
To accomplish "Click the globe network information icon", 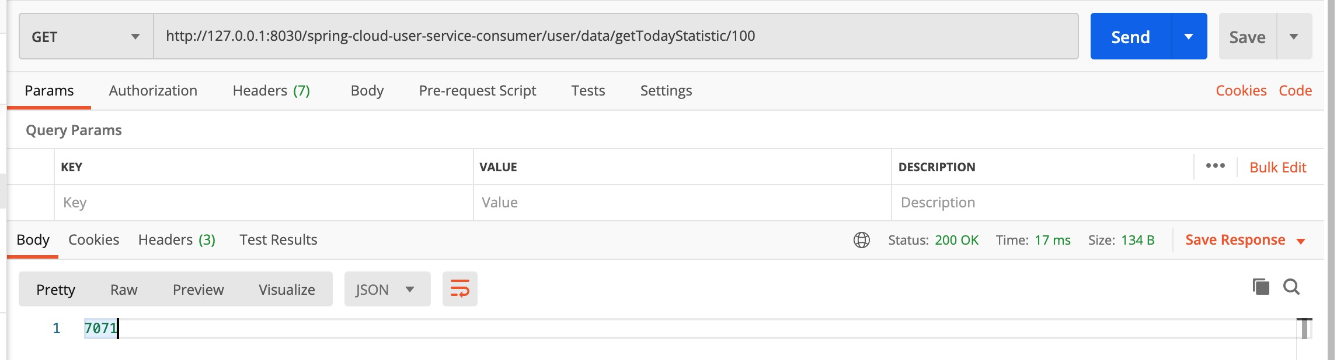I will pyautogui.click(x=862, y=240).
